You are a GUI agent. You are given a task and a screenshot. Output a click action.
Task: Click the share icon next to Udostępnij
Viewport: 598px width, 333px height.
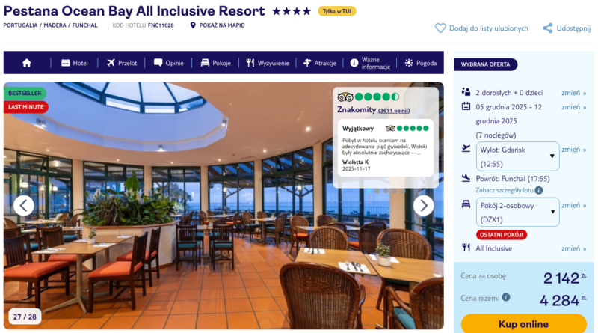click(x=548, y=28)
